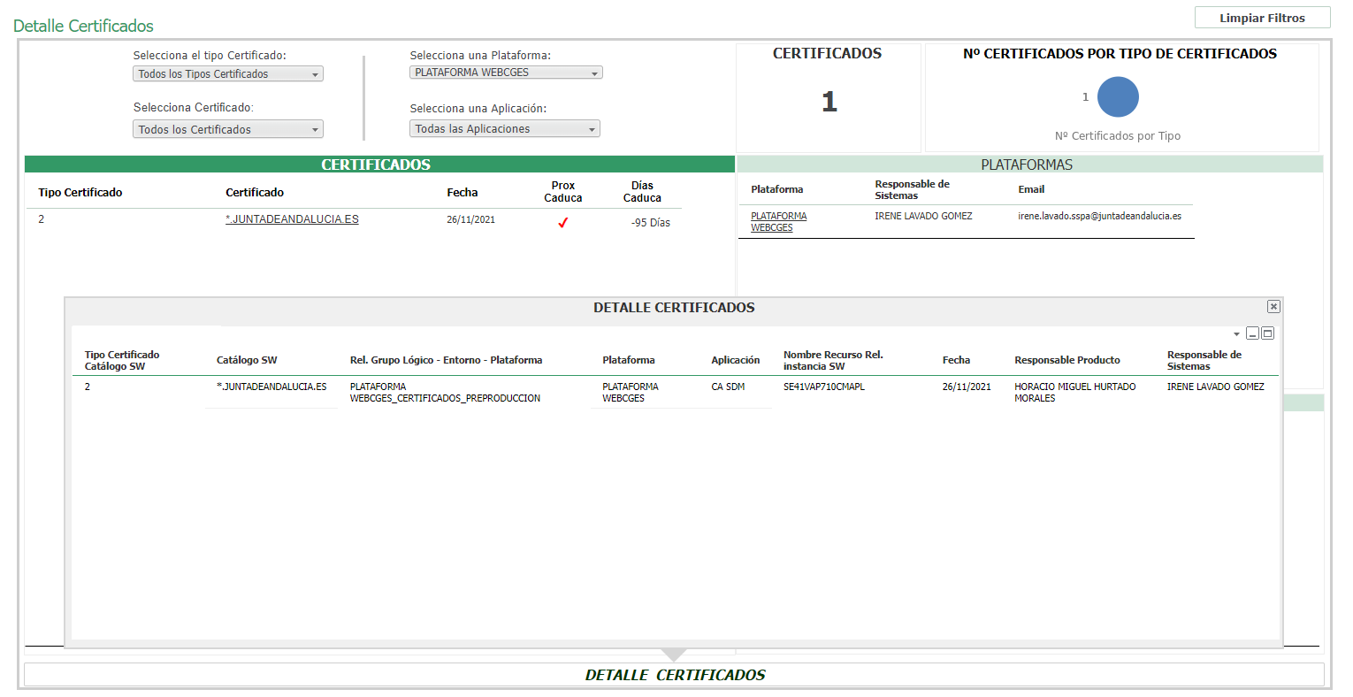Screen dimensions: 1353x697
Task: Click the green CERTIFICADOS section header
Action: point(379,165)
